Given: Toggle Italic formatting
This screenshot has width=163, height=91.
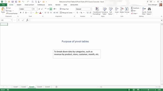Looking at the screenshot, I should (x=23, y=13).
